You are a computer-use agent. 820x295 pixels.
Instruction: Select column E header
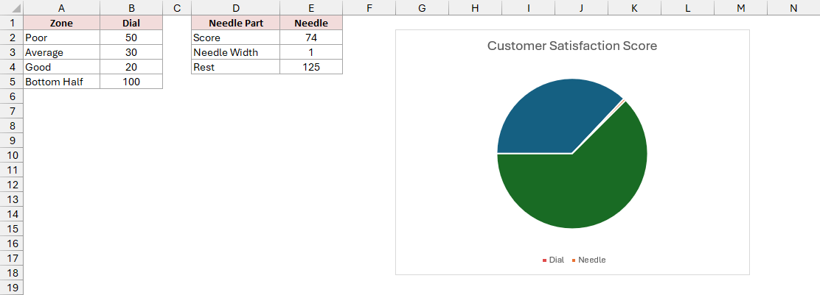[311, 8]
